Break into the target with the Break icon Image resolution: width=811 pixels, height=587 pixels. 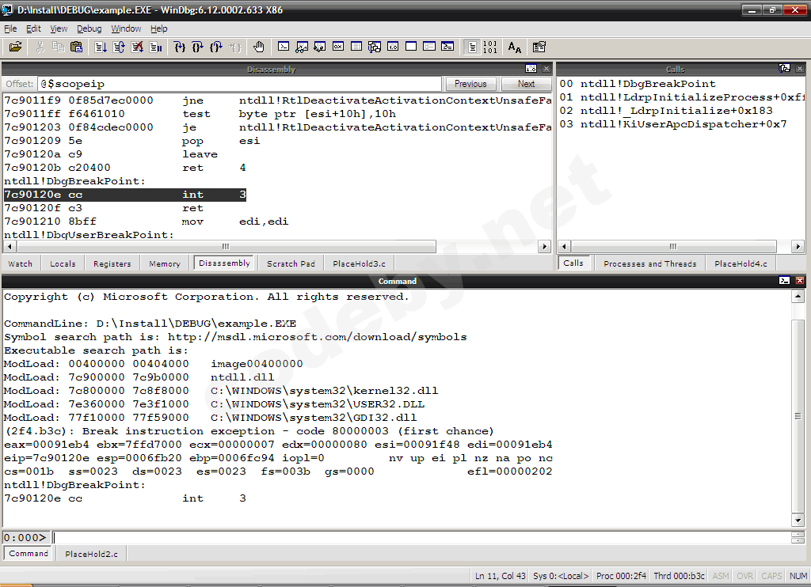pyautogui.click(x=155, y=47)
